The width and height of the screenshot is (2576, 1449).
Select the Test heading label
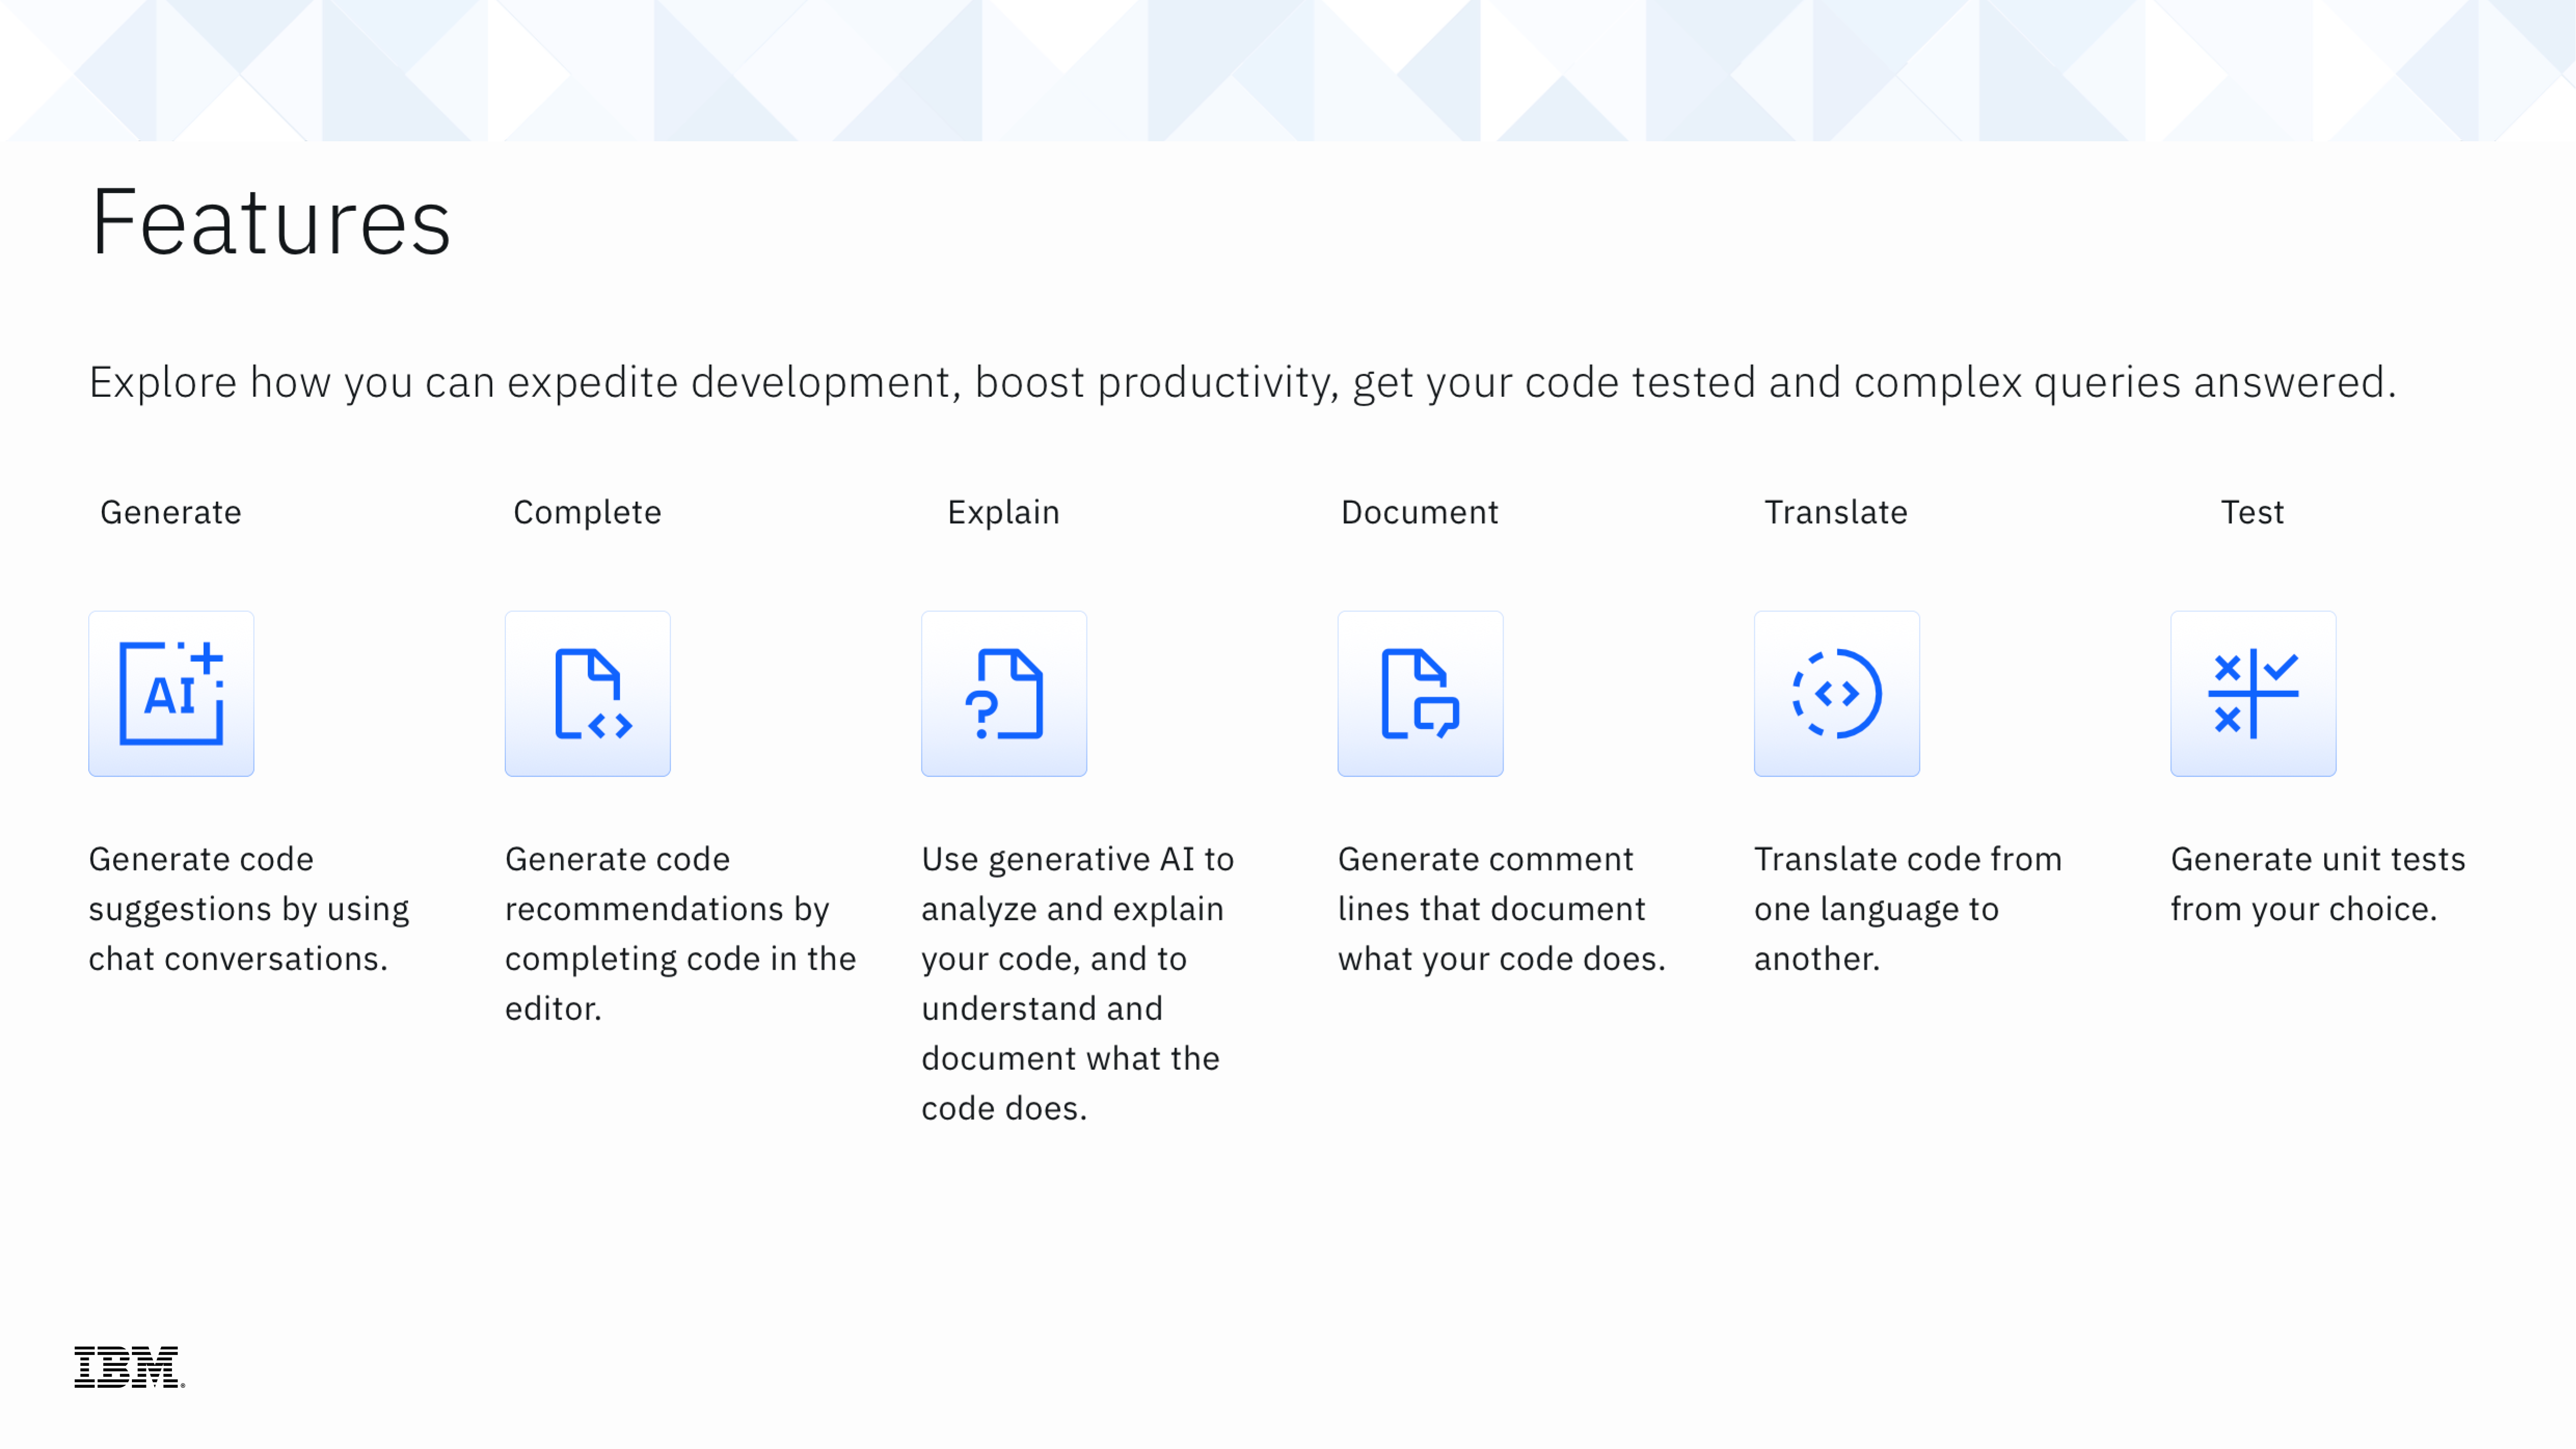click(2252, 512)
